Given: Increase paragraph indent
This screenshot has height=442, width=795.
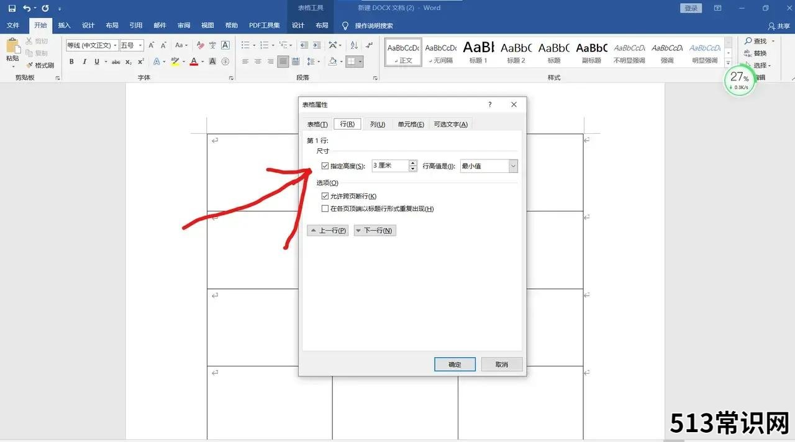Looking at the screenshot, I should [317, 45].
